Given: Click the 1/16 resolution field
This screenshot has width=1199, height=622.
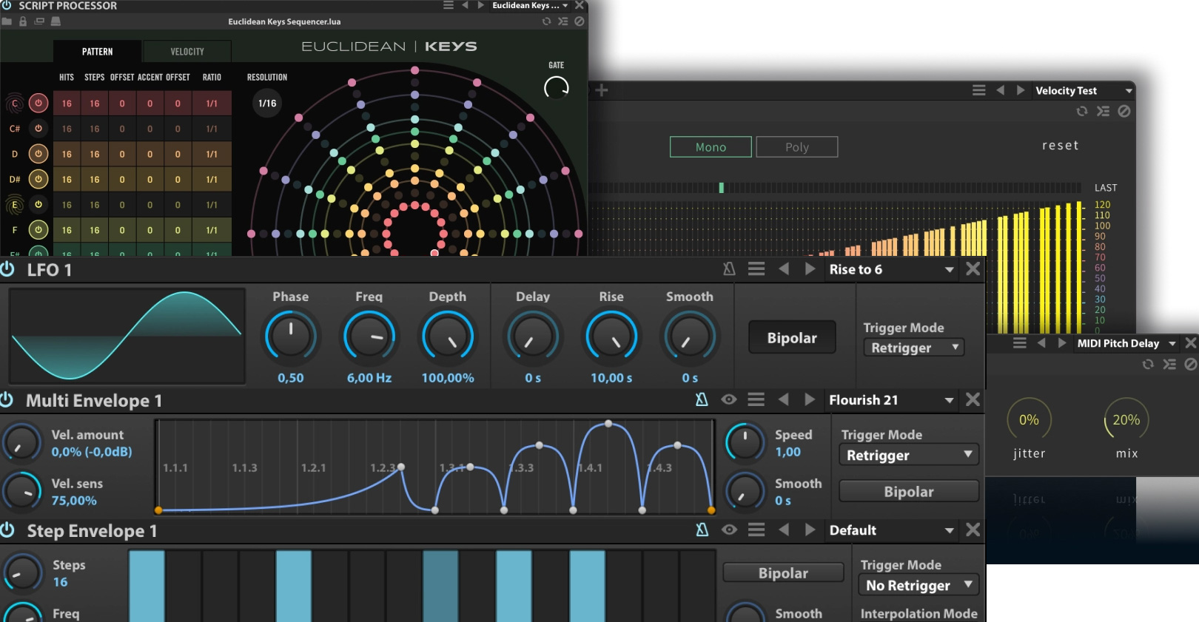Looking at the screenshot, I should pyautogui.click(x=267, y=104).
